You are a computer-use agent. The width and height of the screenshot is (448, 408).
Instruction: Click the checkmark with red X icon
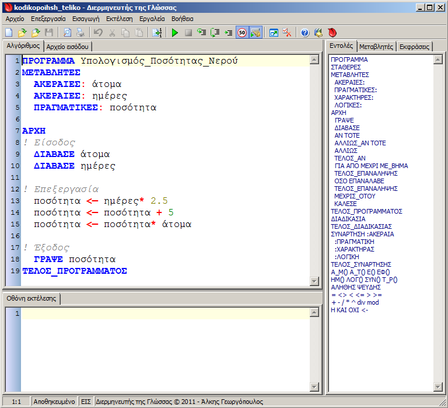pos(287,33)
